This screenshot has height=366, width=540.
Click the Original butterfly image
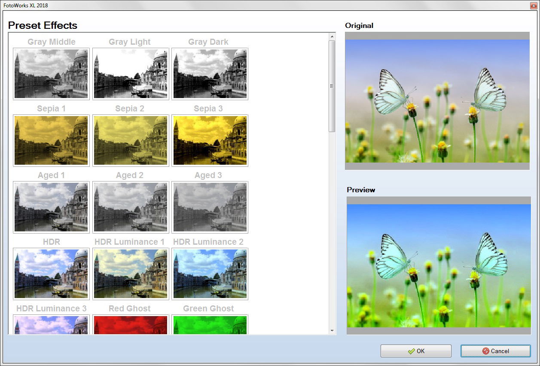tap(437, 101)
